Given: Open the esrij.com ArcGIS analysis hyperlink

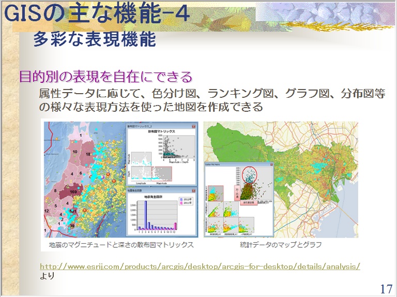Looking at the screenshot, I should (200, 266).
